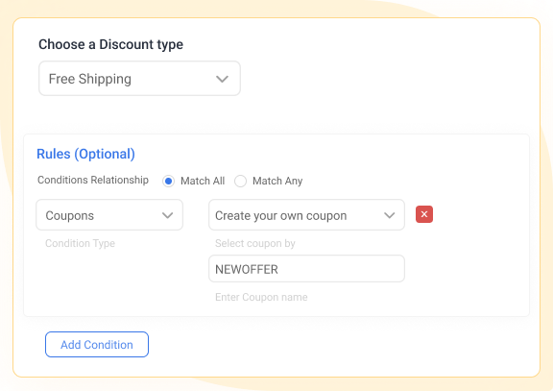This screenshot has height=391, width=553.
Task: Select the Match Any radio button
Action: (241, 181)
